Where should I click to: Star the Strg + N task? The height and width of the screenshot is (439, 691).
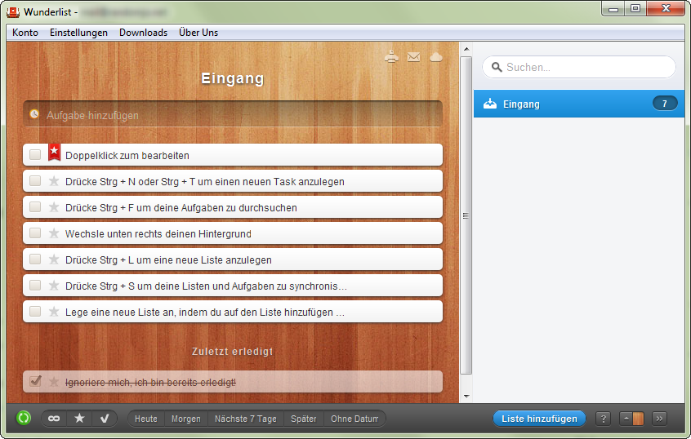point(54,181)
